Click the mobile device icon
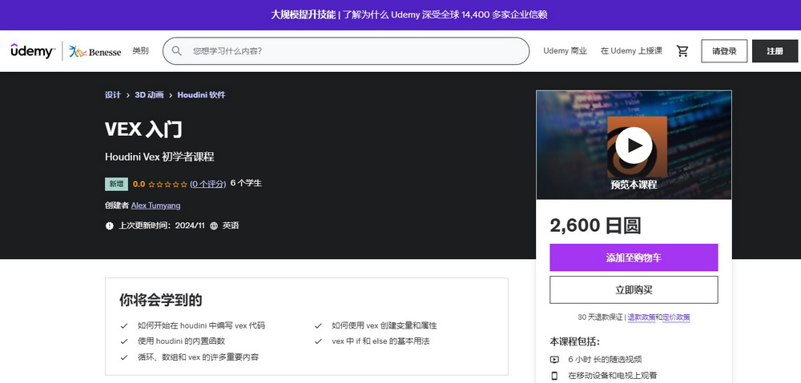This screenshot has width=801, height=383. [554, 375]
